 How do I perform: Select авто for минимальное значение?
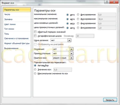(x=67, y=15)
